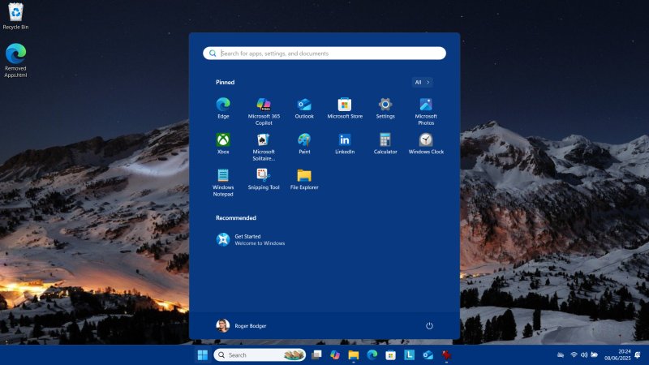The image size is (649, 365).
Task: Click the Windows Start button on taskbar
Action: point(202,354)
